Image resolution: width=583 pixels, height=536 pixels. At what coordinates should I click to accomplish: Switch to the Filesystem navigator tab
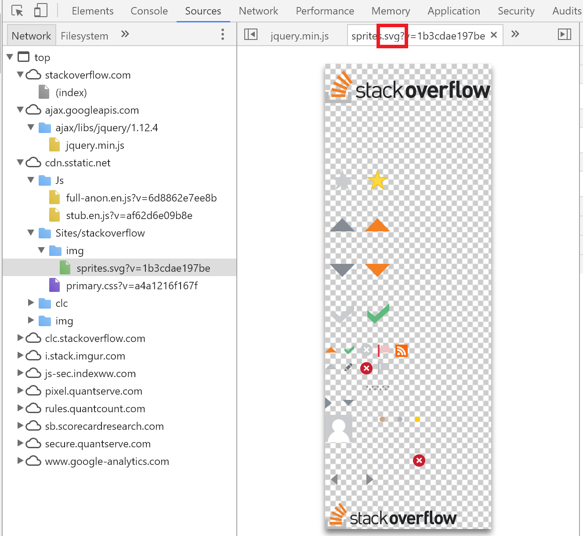click(84, 36)
